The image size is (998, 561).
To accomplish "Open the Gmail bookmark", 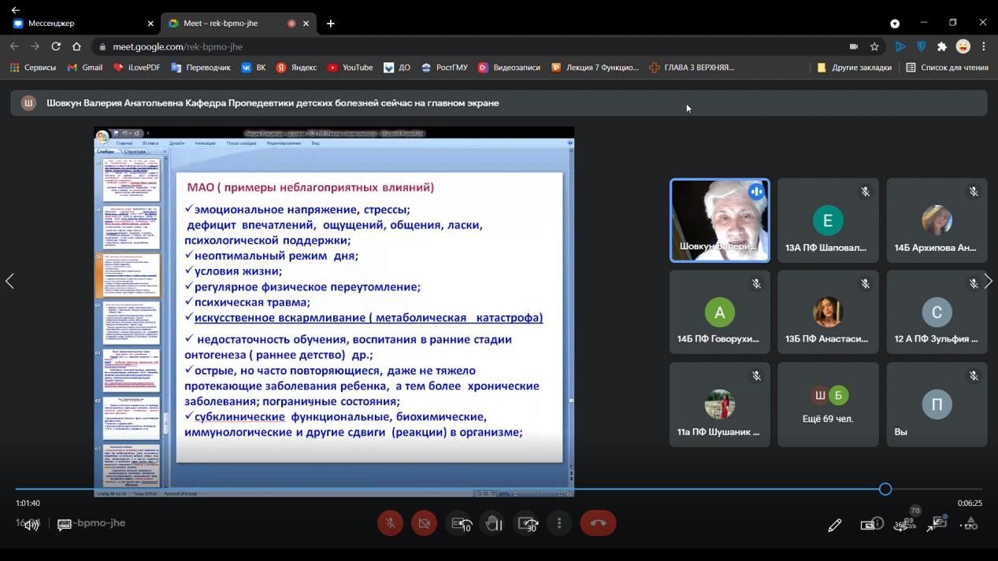I will (x=85, y=68).
